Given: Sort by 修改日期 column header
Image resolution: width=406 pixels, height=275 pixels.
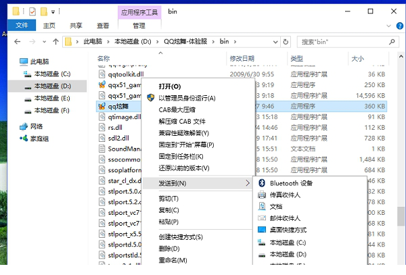Looking at the screenshot, I should 242,59.
